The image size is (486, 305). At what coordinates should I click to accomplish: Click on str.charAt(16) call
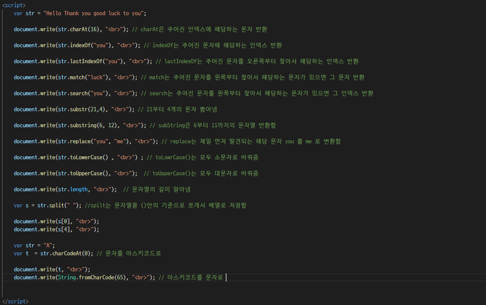point(79,29)
